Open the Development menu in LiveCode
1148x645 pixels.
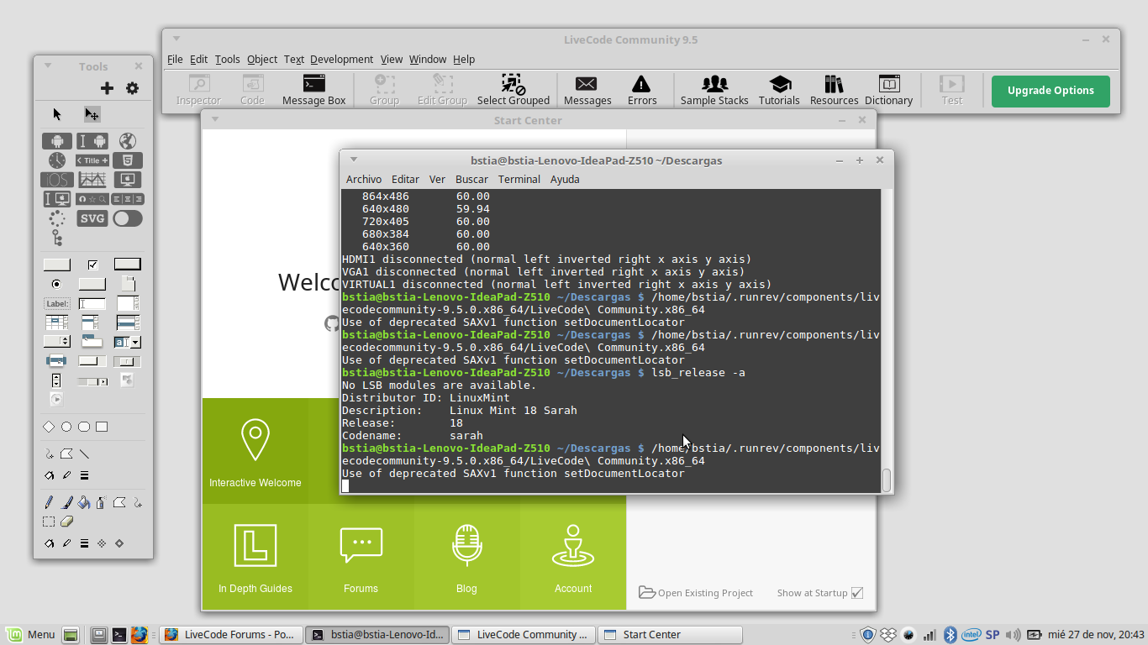(x=341, y=59)
